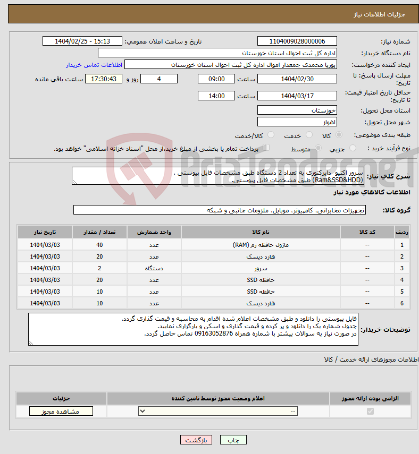Click the جزئیات اطلاعات نیاز title bar
The image size is (419, 454).
(213, 14)
